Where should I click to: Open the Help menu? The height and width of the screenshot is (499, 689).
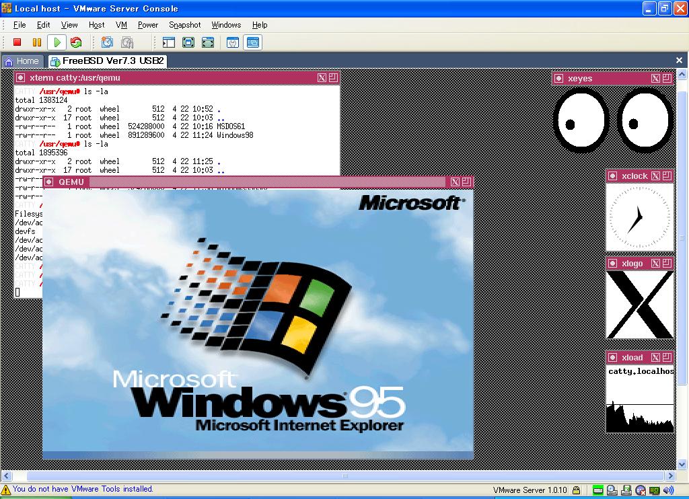[x=260, y=25]
